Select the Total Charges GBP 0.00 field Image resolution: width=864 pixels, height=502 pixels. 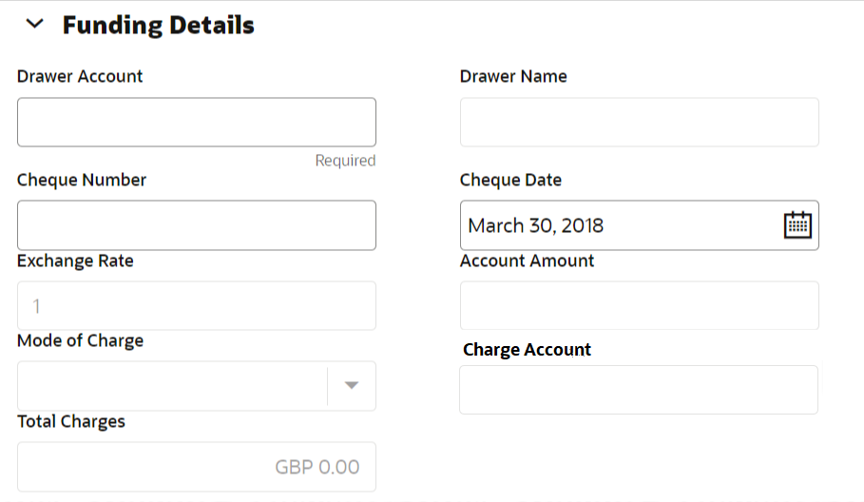(x=196, y=466)
